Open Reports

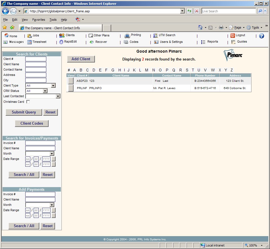point(209,42)
